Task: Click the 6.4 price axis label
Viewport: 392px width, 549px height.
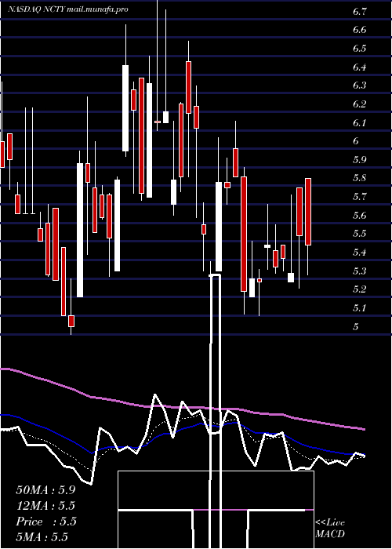Action: pos(359,67)
